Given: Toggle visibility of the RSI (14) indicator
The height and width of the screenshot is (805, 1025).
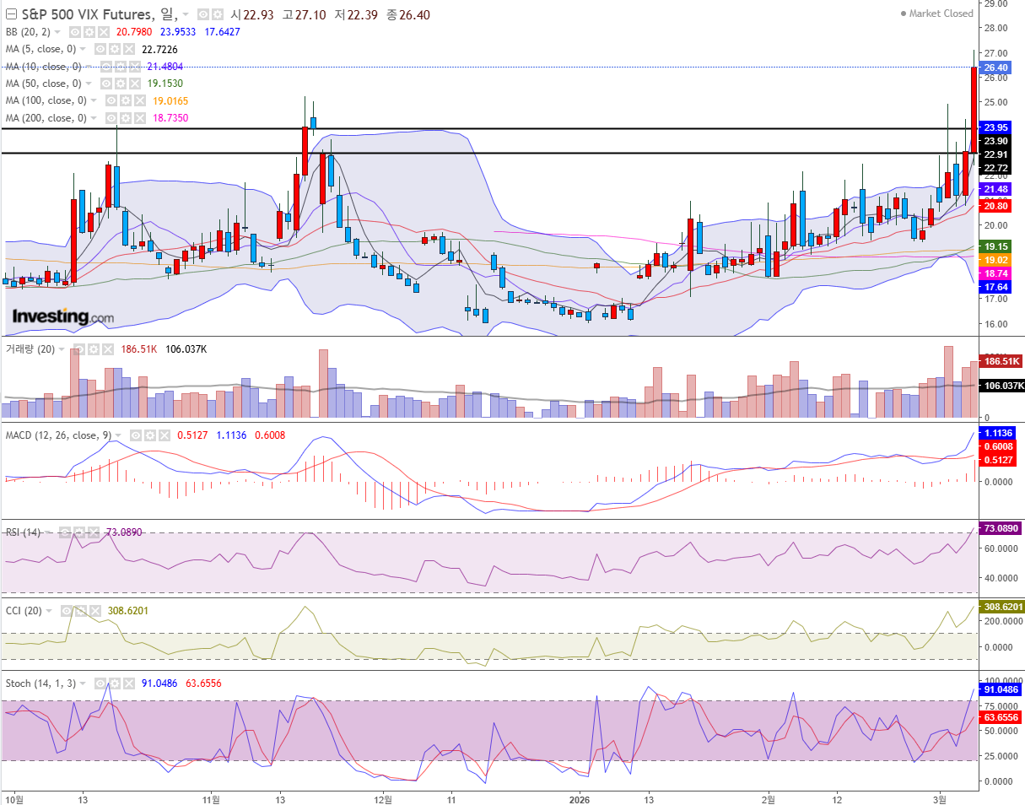Looking at the screenshot, I should (65, 532).
